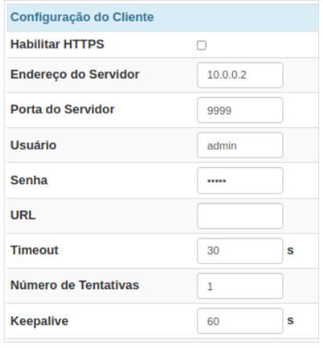Screen dimensions: 323x348
Task: Click the Configuração do Cliente header
Action: point(82,17)
